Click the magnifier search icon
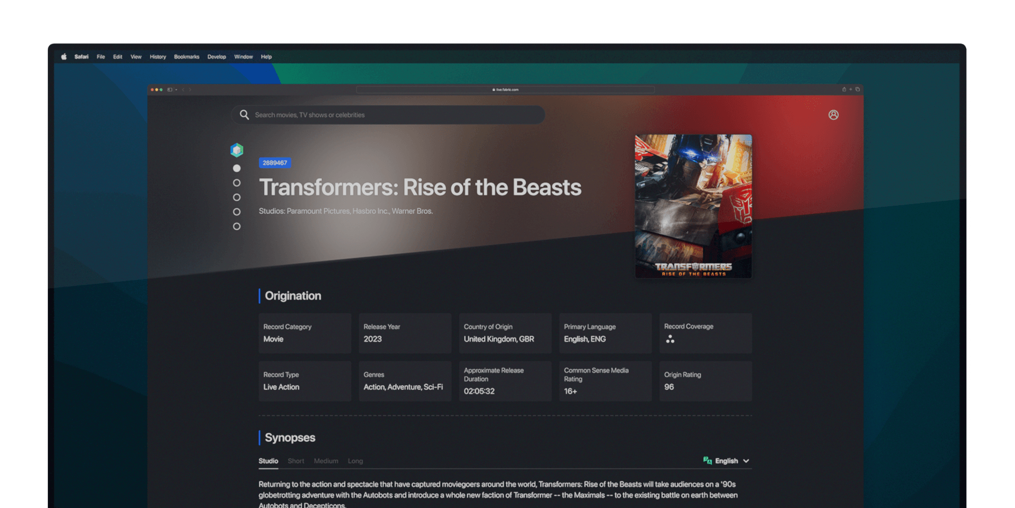The height and width of the screenshot is (508, 1015). (x=244, y=115)
